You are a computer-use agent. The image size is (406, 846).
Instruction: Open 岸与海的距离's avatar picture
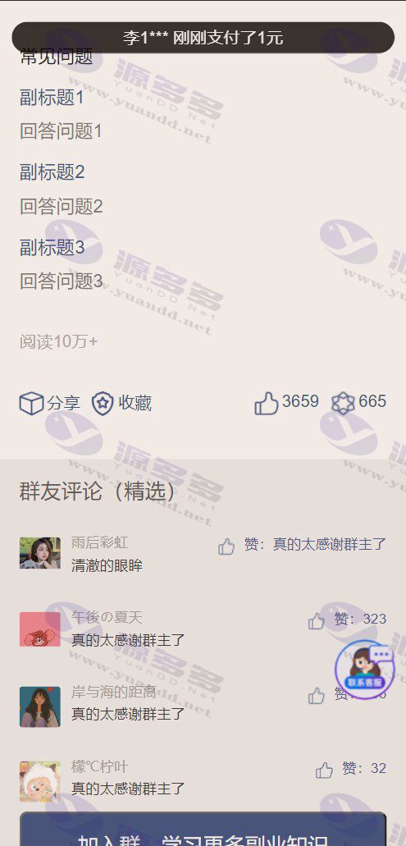tap(40, 707)
